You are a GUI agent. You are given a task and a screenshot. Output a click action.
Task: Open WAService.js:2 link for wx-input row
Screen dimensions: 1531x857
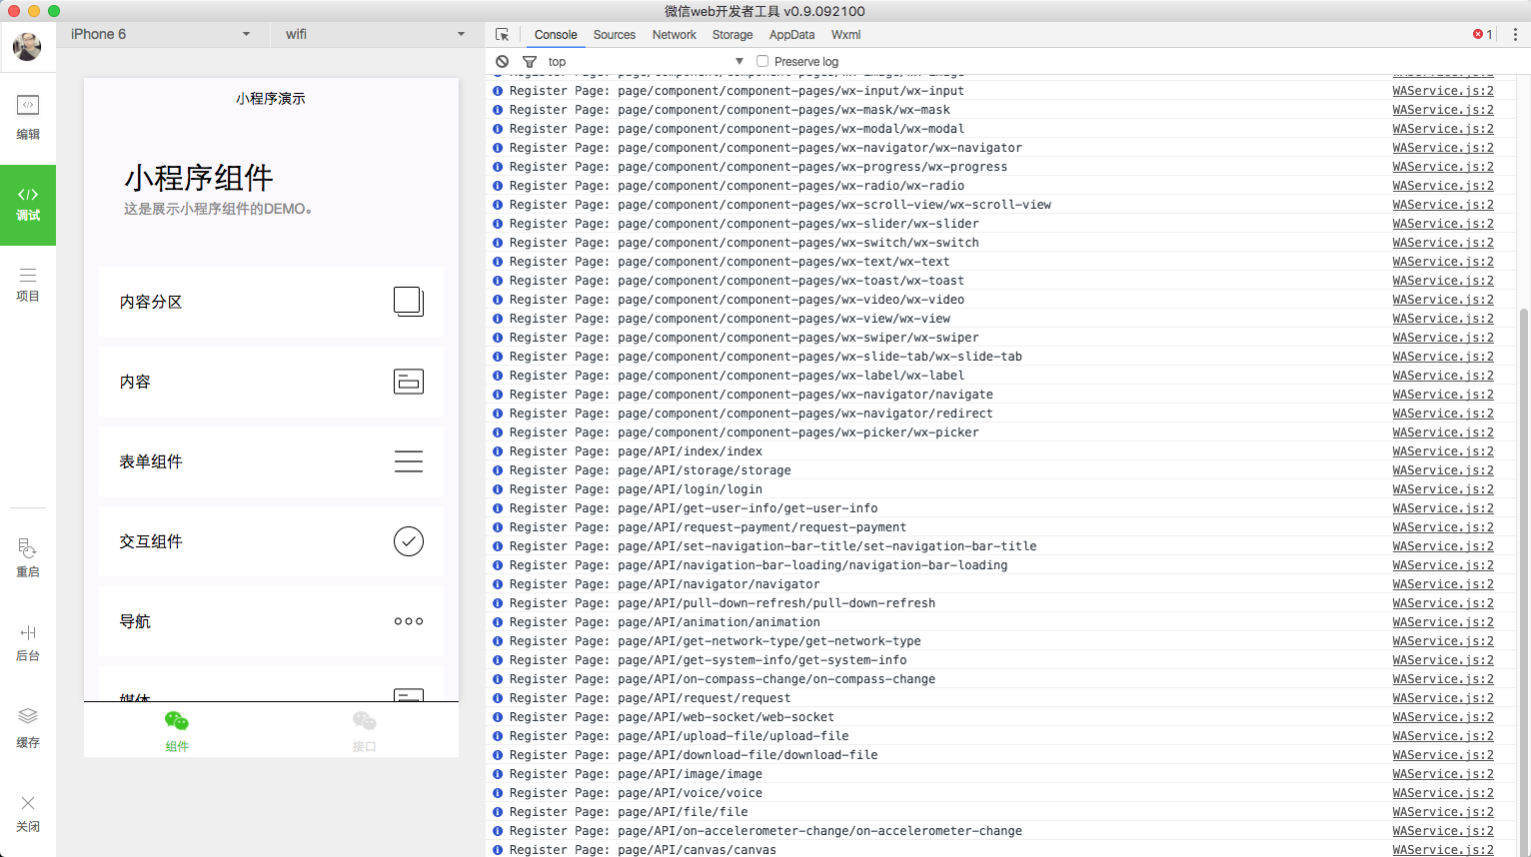pyautogui.click(x=1443, y=91)
